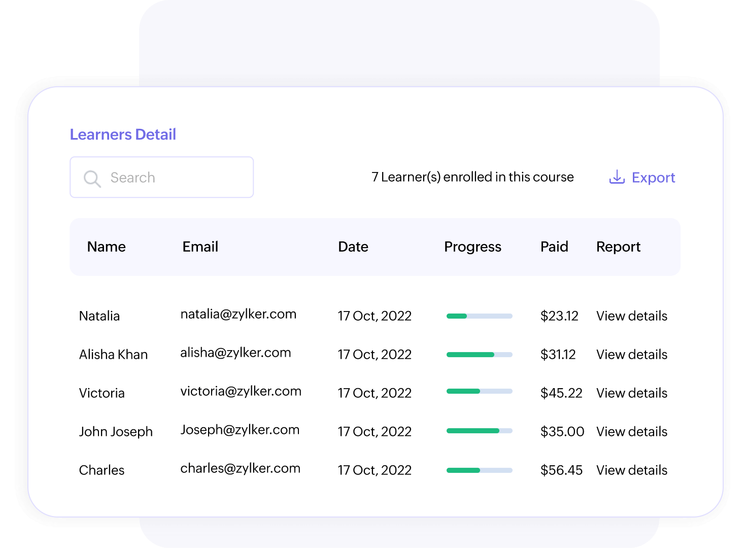
Task: Click Natalia's progress bar
Action: 479,316
